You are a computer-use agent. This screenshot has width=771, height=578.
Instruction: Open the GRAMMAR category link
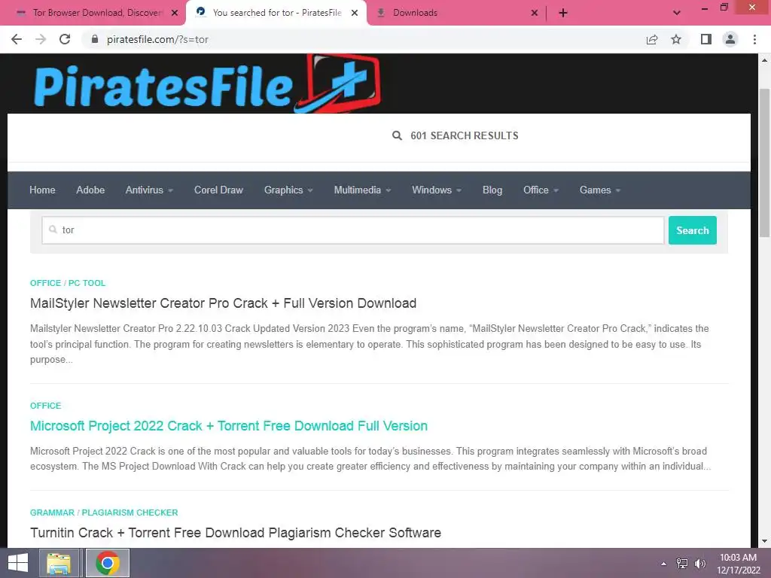coord(52,512)
